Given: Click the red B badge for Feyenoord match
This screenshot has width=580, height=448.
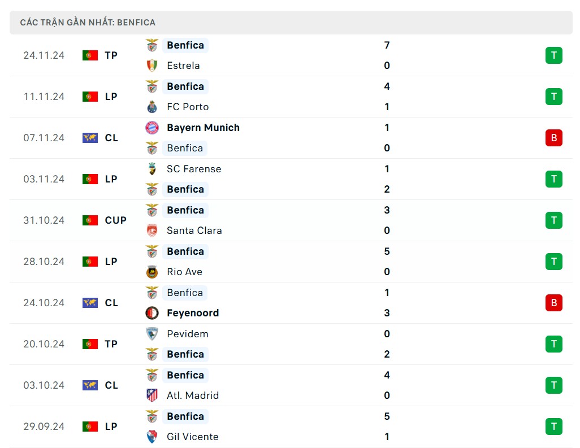Looking at the screenshot, I should tap(553, 303).
